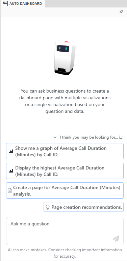
Task: Click the Auto Dashboard tab icon
Action: (5, 3)
